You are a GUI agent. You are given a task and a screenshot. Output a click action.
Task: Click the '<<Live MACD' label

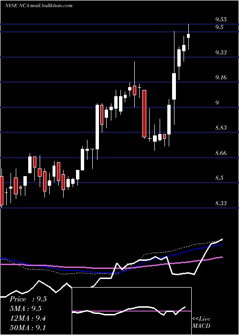[x=201, y=322]
